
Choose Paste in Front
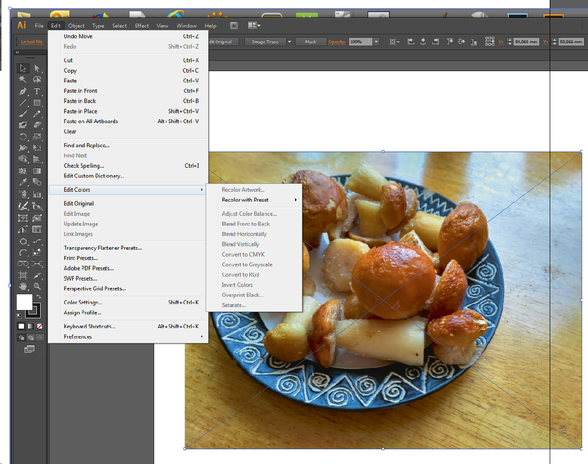pyautogui.click(x=128, y=91)
